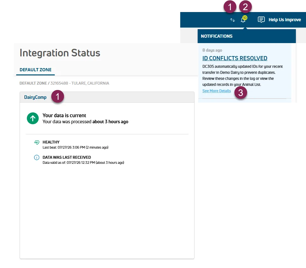The image size is (306, 268).
Task: Select the DEFAULT ZONE tab
Action: (x=35, y=70)
